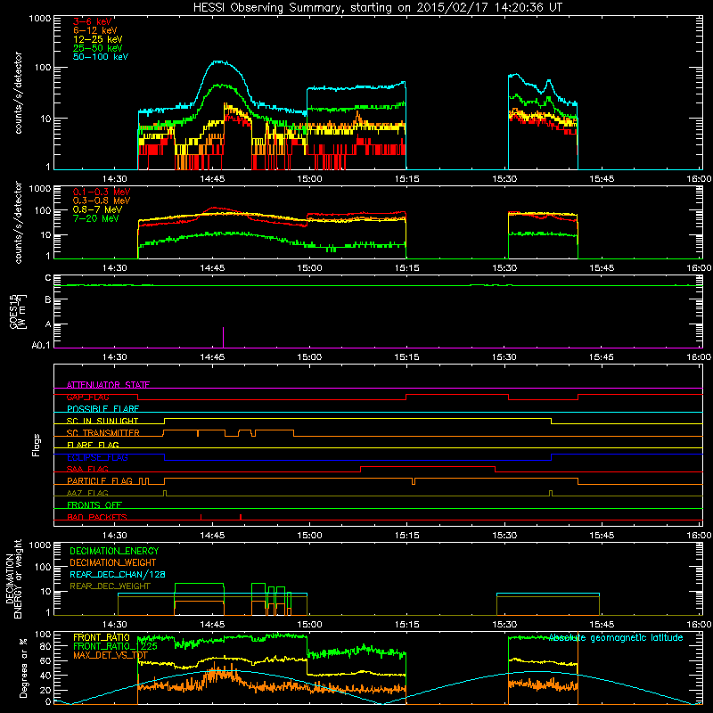The image size is (713, 713).
Task: Click the 16:00 tick under the GOES panel
Action: pos(699,357)
